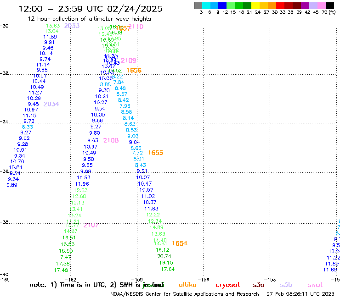The height and width of the screenshot is (298, 340).
Task: Click the black swatch ending the color bar
Action: [330, 6]
